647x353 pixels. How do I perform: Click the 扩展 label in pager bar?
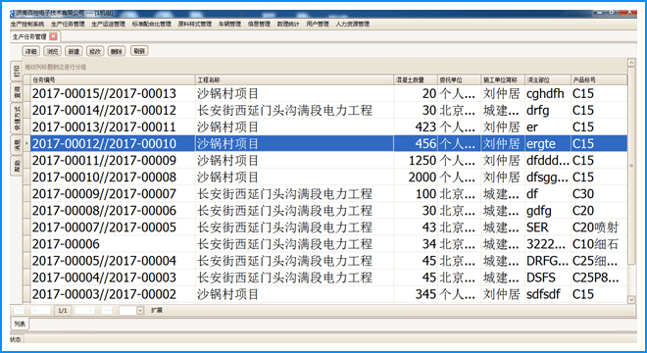coord(157,310)
